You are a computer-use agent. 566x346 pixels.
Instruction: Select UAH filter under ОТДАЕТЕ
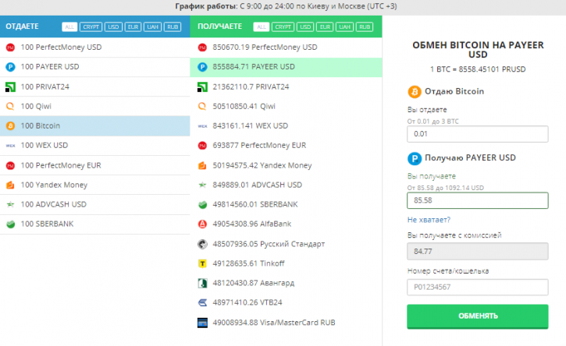(153, 27)
